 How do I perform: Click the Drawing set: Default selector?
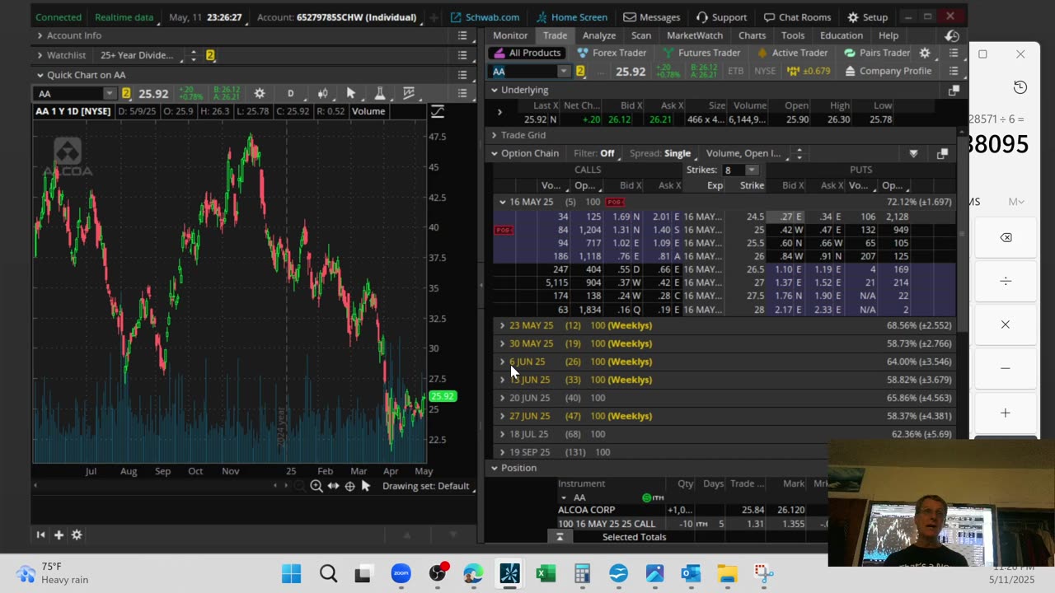point(425,486)
